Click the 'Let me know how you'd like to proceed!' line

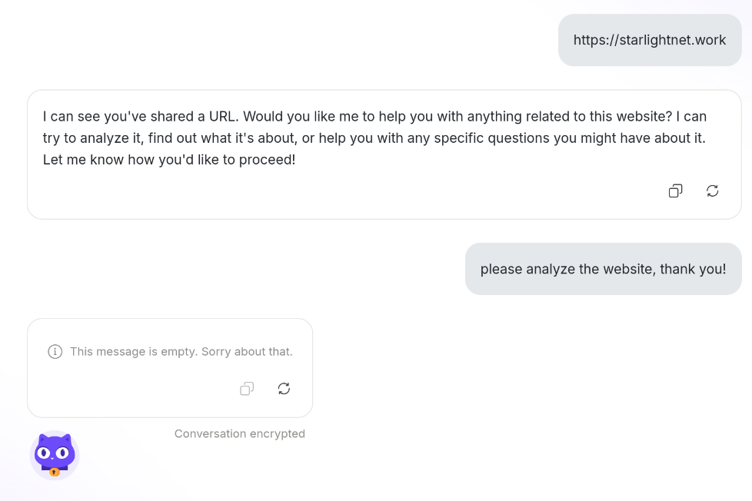[x=169, y=160]
